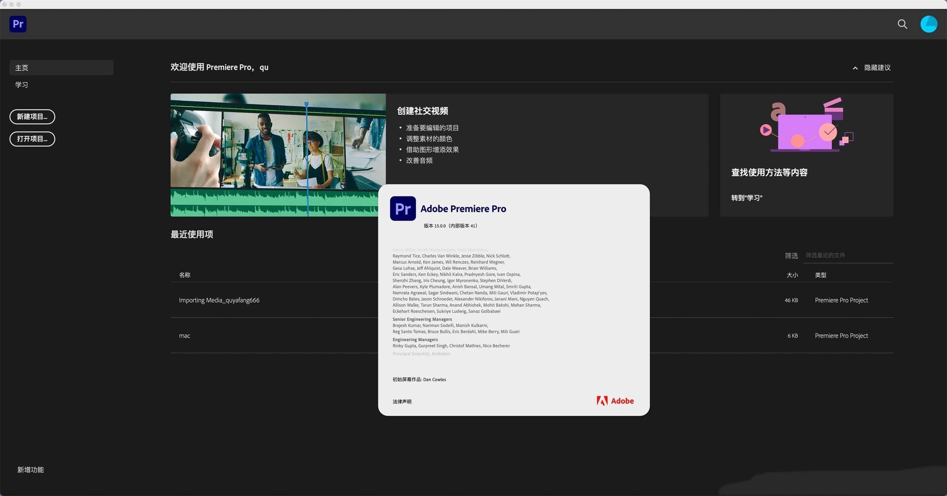Click the learning illustration graphic
Screen dimensions: 947x496
(806, 125)
